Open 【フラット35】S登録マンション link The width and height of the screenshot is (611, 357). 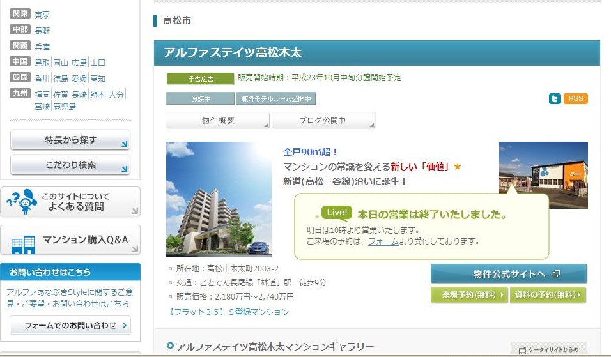pos(228,312)
